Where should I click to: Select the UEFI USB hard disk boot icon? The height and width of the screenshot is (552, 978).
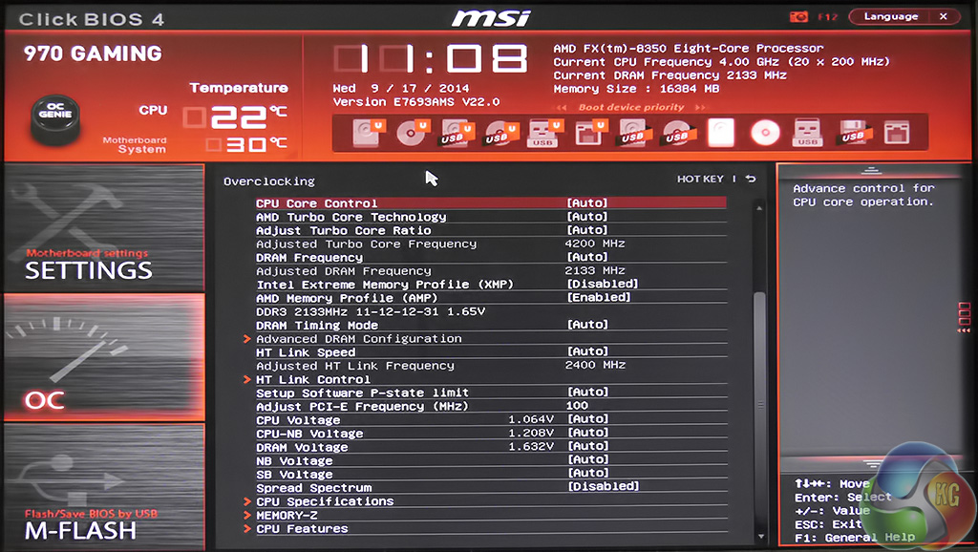456,133
